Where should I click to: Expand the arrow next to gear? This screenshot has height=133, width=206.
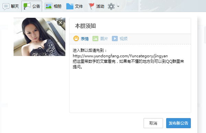(118, 6)
